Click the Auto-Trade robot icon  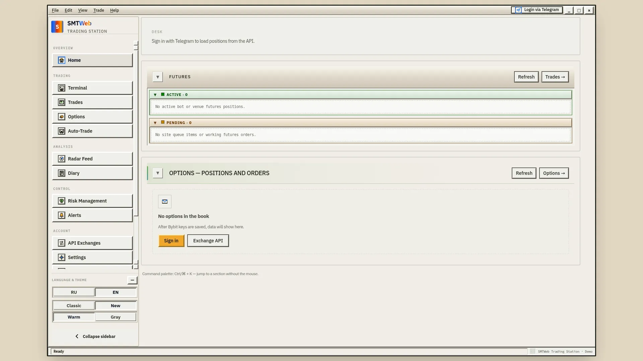62,131
